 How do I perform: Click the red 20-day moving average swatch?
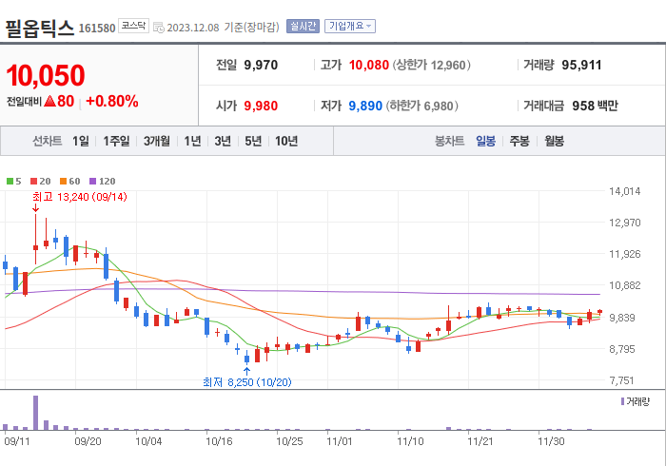34,182
